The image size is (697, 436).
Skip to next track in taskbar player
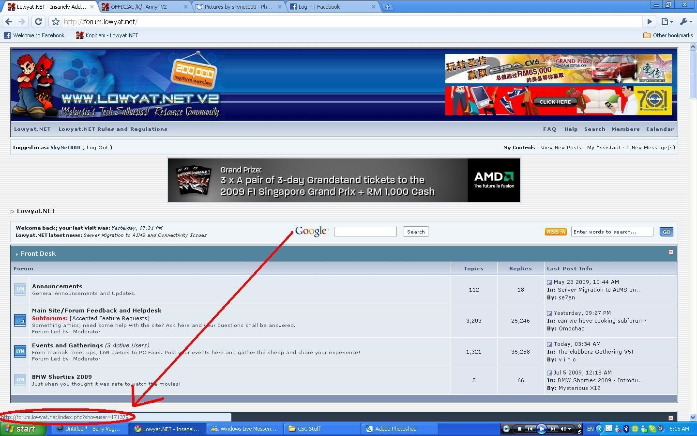(553, 429)
